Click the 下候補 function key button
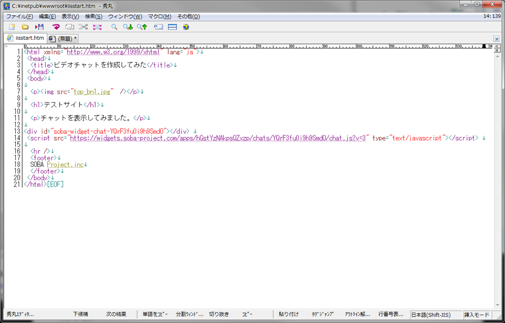505x323 pixels. pos(80,314)
